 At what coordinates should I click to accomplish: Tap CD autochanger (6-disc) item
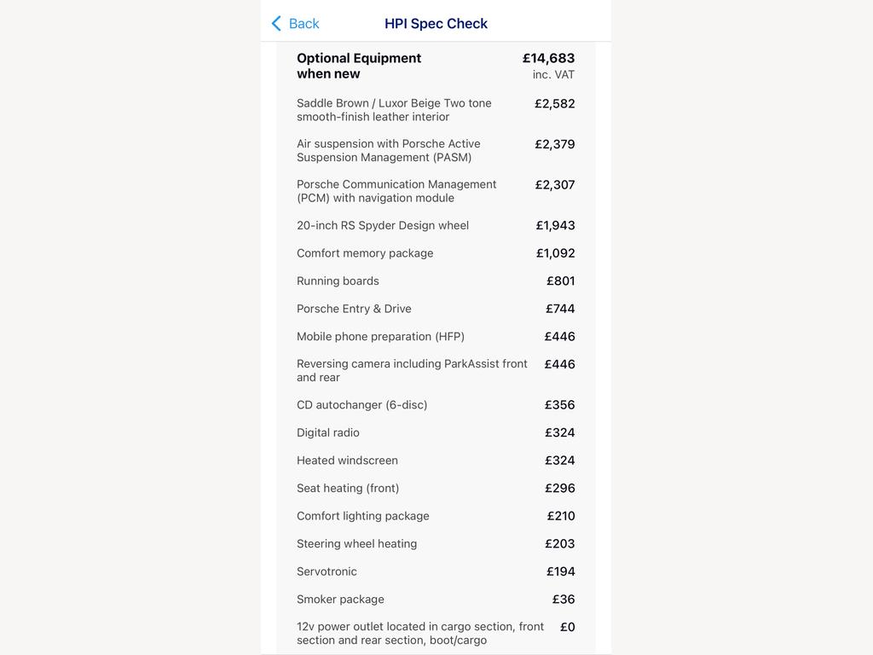point(436,405)
